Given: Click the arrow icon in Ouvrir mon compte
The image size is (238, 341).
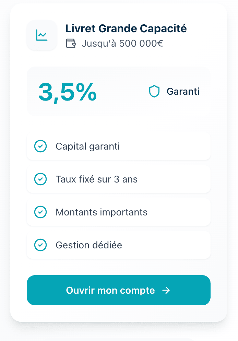Looking at the screenshot, I should tap(166, 291).
